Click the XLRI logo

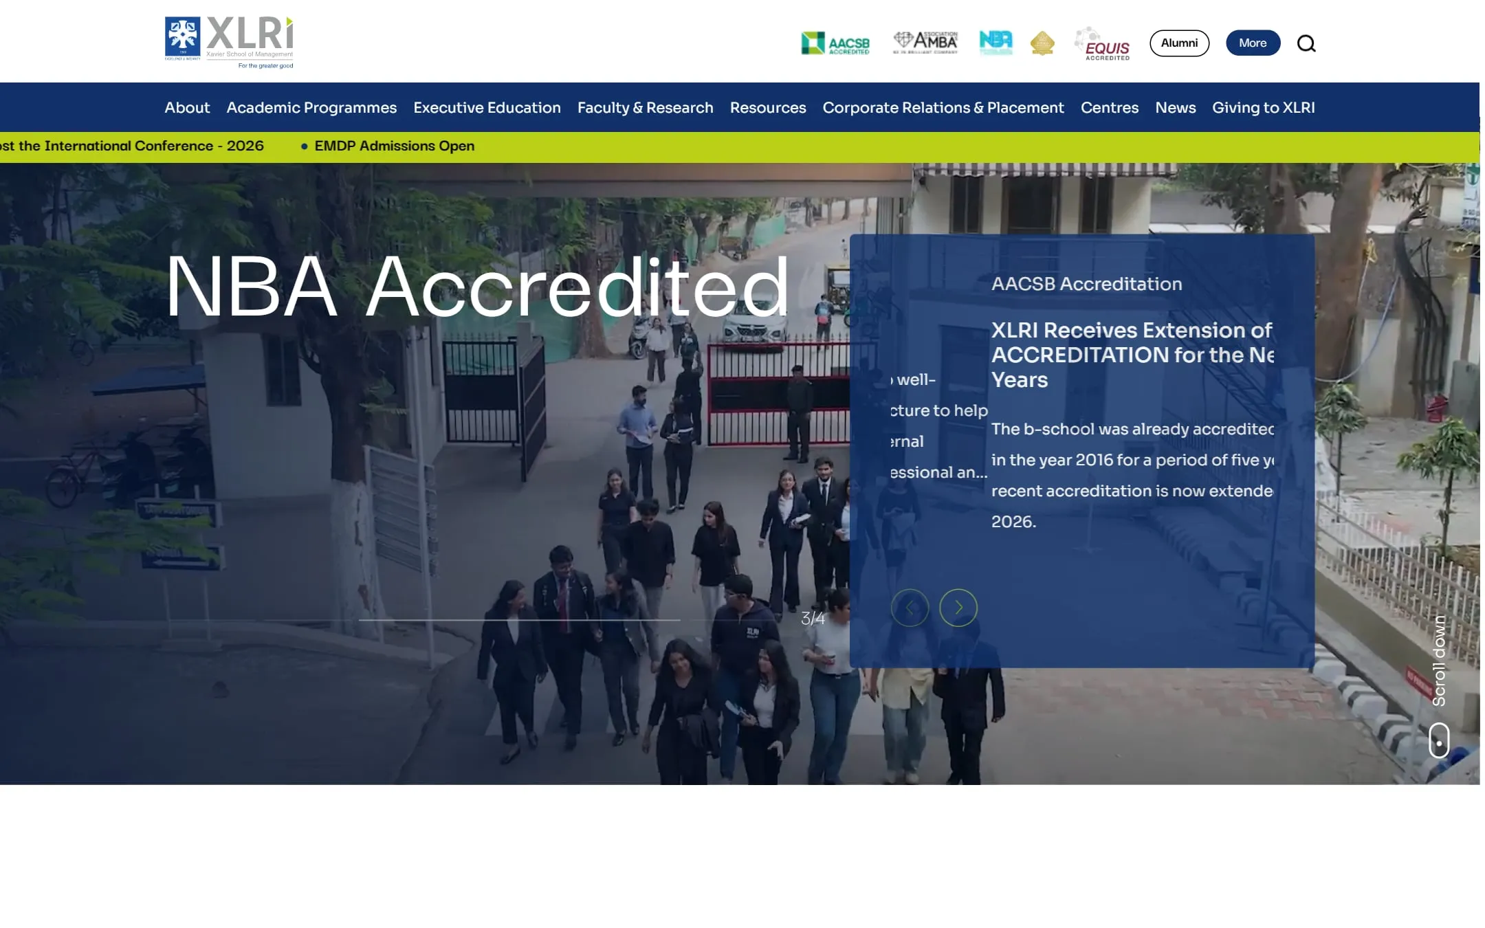pos(229,43)
